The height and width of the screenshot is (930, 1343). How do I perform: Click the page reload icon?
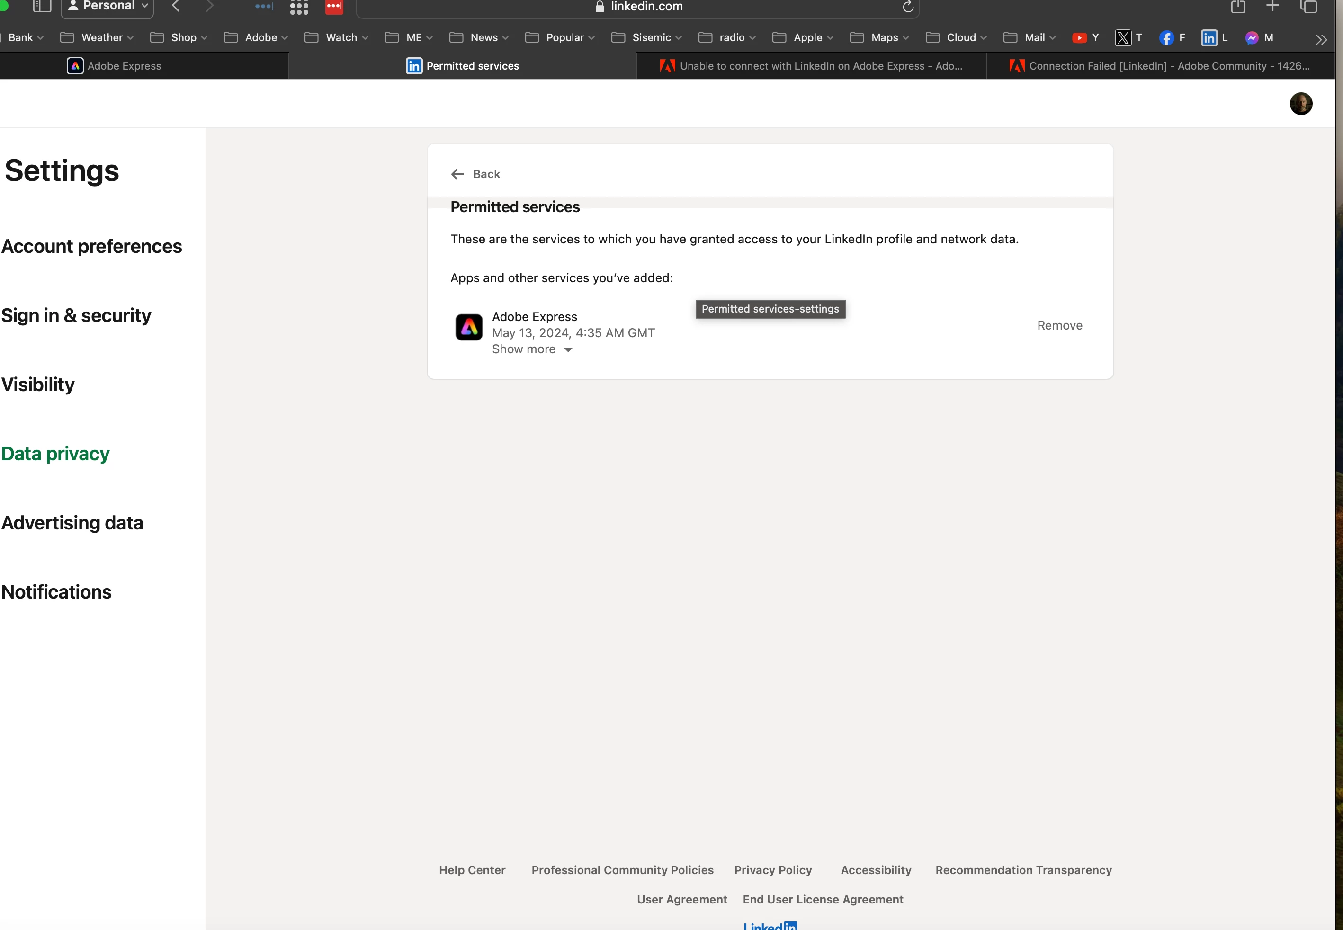point(907,7)
